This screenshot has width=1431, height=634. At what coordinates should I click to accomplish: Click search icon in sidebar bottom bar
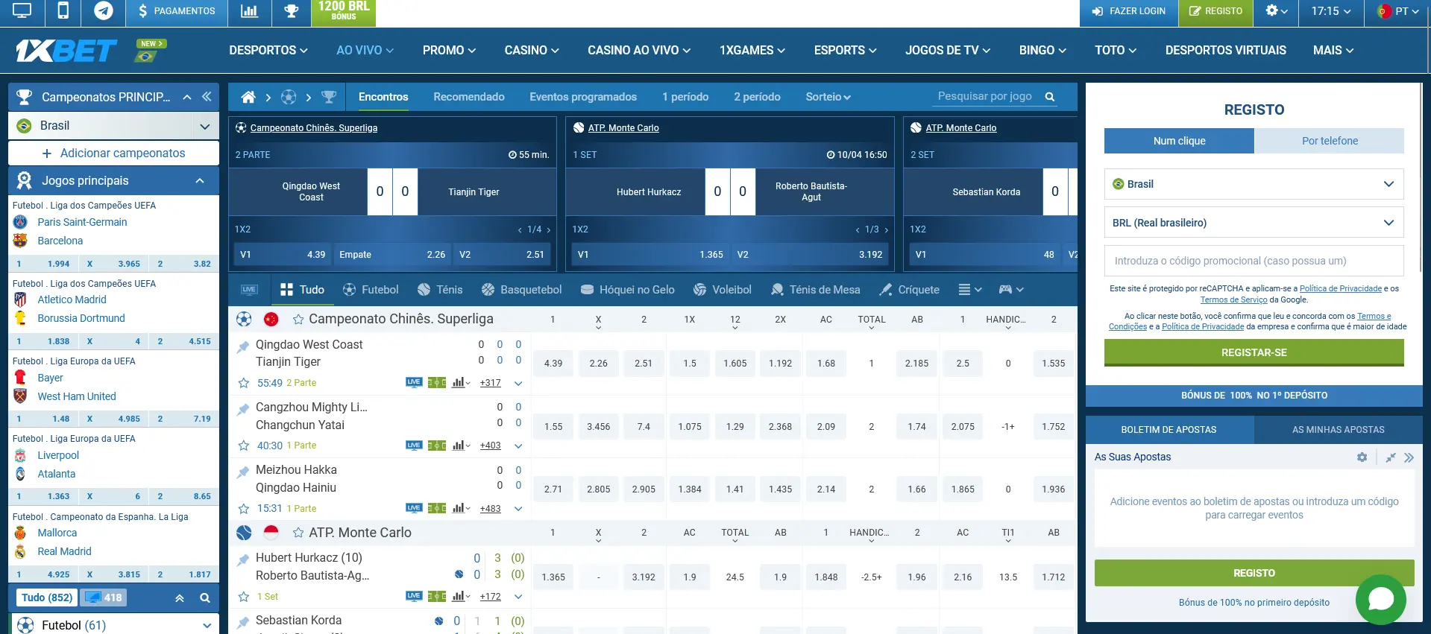coord(205,597)
